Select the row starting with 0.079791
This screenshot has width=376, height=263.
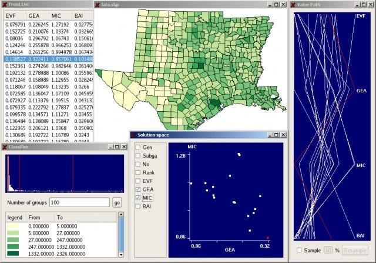[48, 25]
